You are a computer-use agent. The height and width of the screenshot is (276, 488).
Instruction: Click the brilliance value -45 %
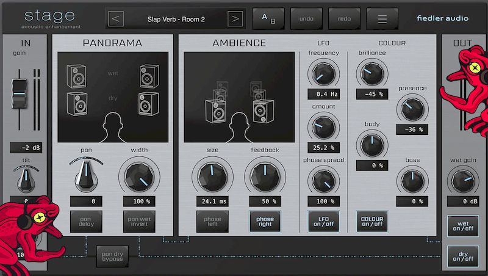(372, 94)
